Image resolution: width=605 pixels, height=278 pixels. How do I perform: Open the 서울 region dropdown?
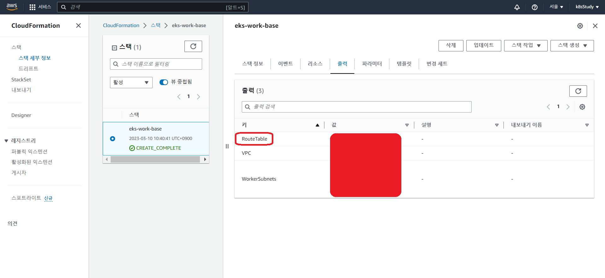point(556,7)
